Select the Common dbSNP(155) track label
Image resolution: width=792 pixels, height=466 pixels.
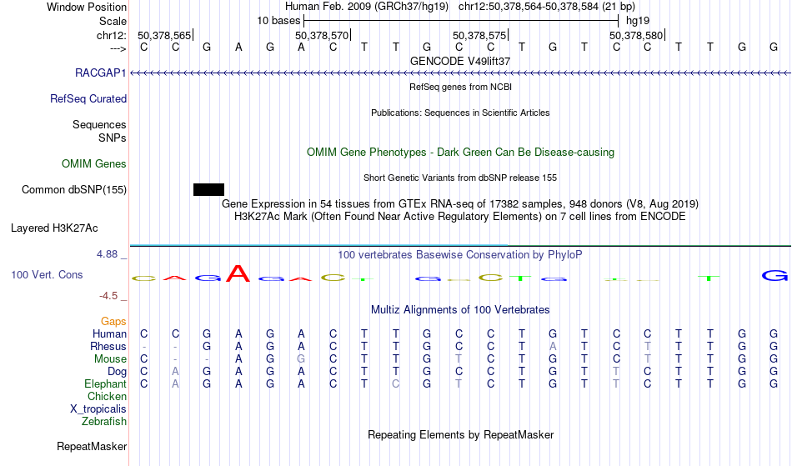click(x=73, y=189)
